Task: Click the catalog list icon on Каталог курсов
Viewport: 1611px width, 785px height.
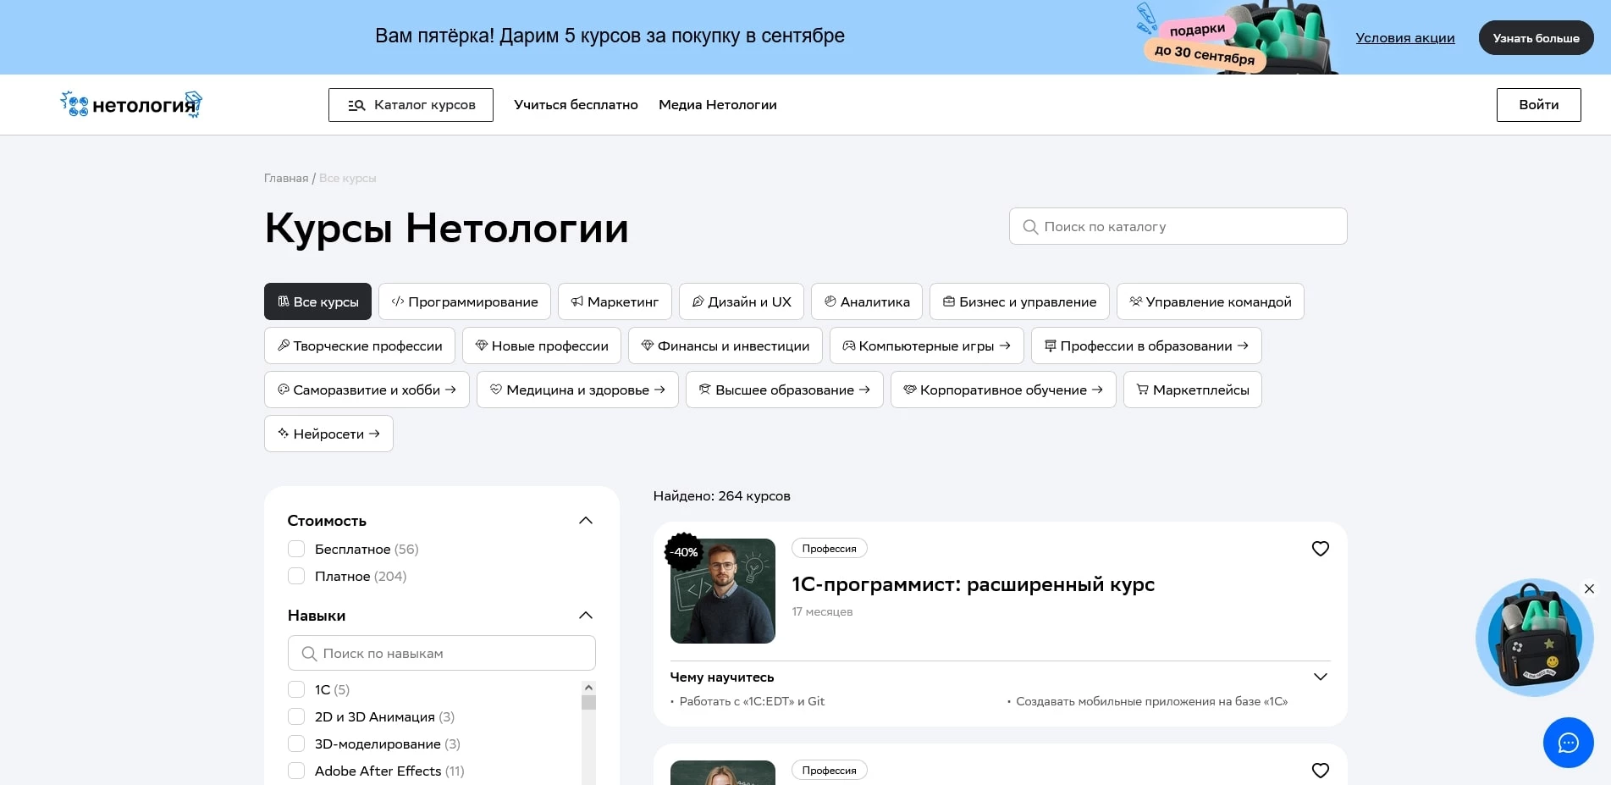Action: (x=356, y=104)
